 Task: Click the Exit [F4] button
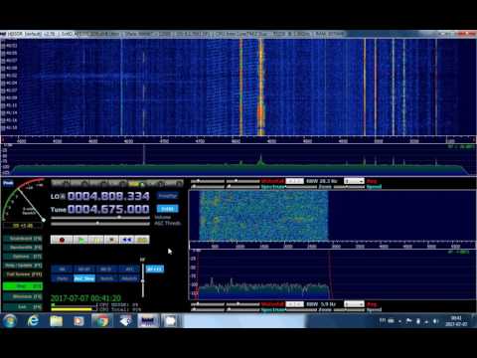[x=23, y=307]
